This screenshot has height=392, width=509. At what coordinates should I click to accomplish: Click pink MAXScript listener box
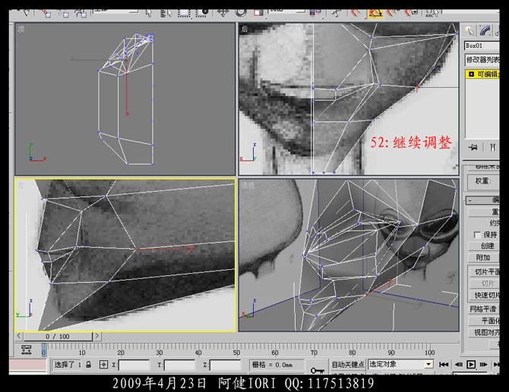[28, 365]
